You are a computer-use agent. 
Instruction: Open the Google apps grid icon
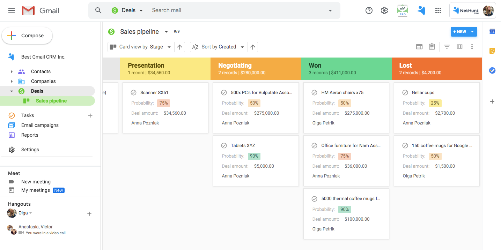point(438,10)
